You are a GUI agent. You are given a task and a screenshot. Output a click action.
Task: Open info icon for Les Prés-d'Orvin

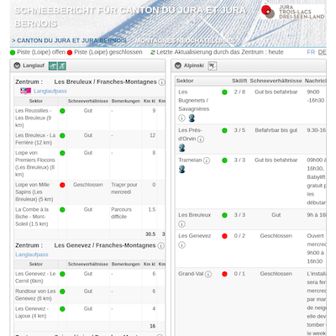(x=201, y=139)
